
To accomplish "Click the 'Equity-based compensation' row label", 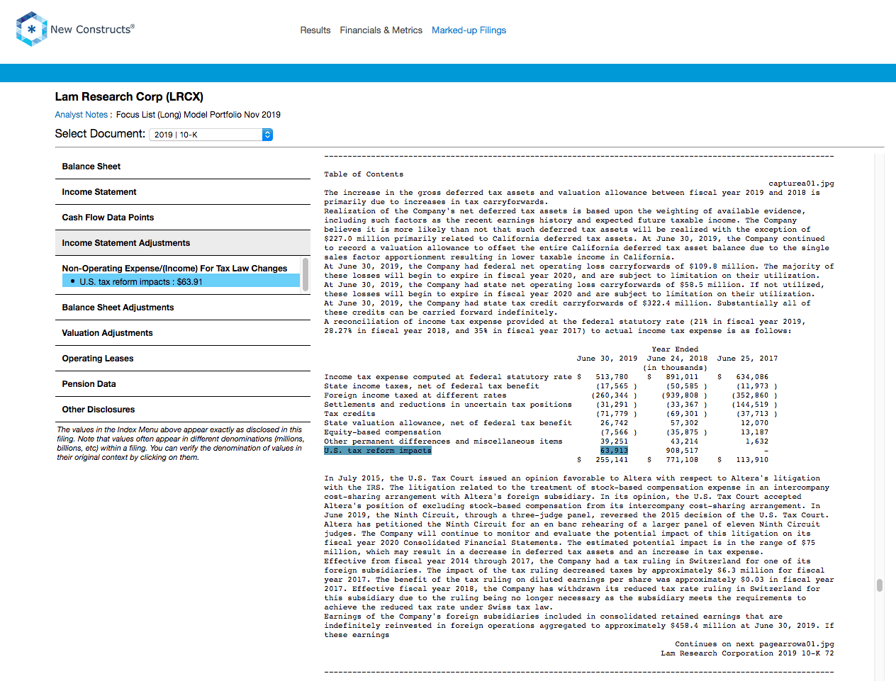I will pos(383,432).
